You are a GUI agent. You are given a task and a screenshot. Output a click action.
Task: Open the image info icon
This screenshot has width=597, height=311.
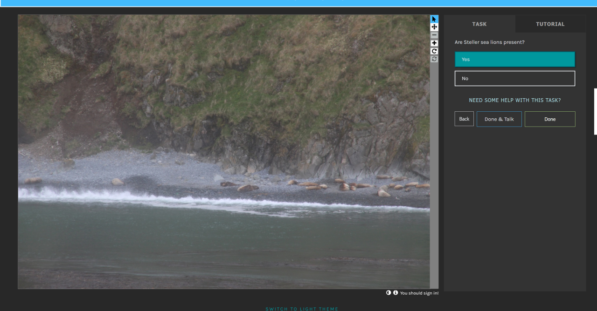point(396,293)
